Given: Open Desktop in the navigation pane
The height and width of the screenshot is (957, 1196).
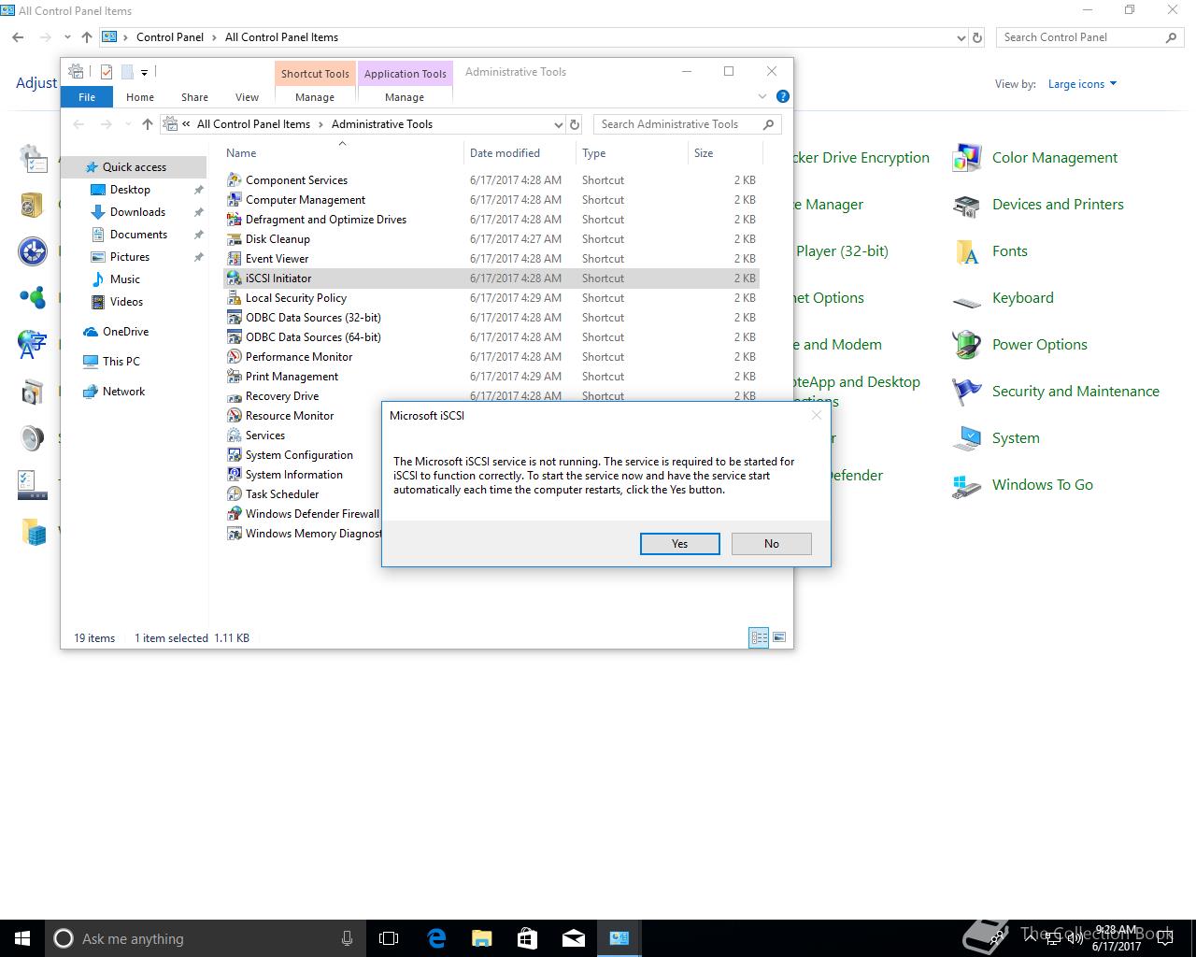Looking at the screenshot, I should click(x=130, y=190).
